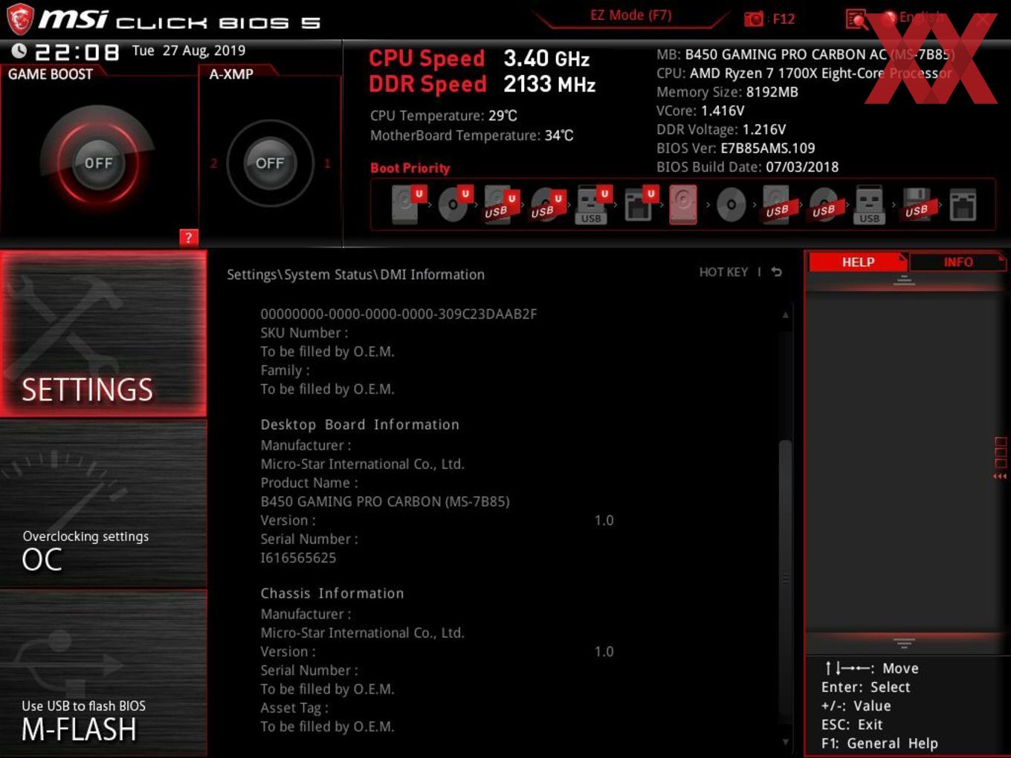Viewport: 1011px width, 758px height.
Task: Click the 22:08 time display
Action: (77, 52)
